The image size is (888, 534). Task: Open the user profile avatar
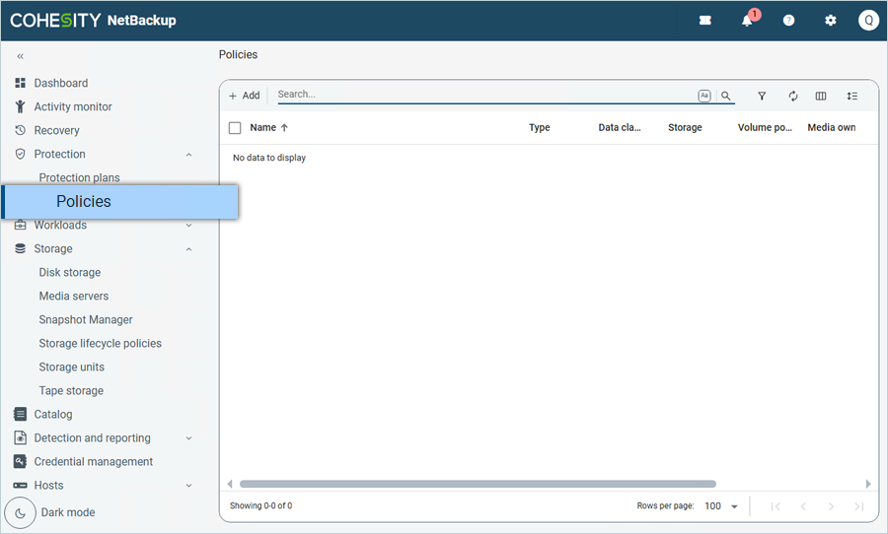(868, 21)
